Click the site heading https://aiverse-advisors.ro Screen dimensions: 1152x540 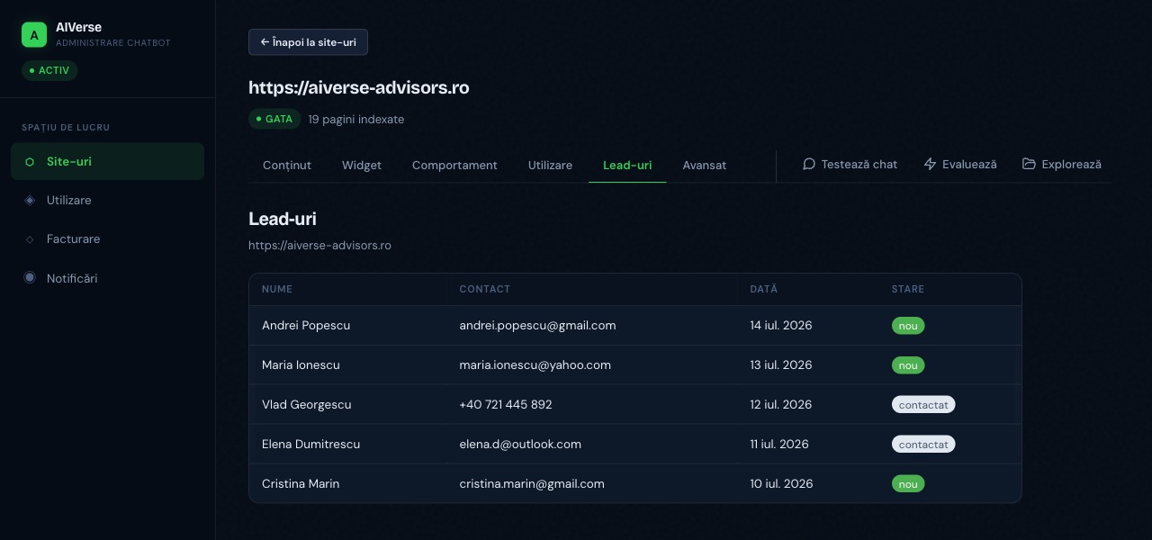(359, 87)
